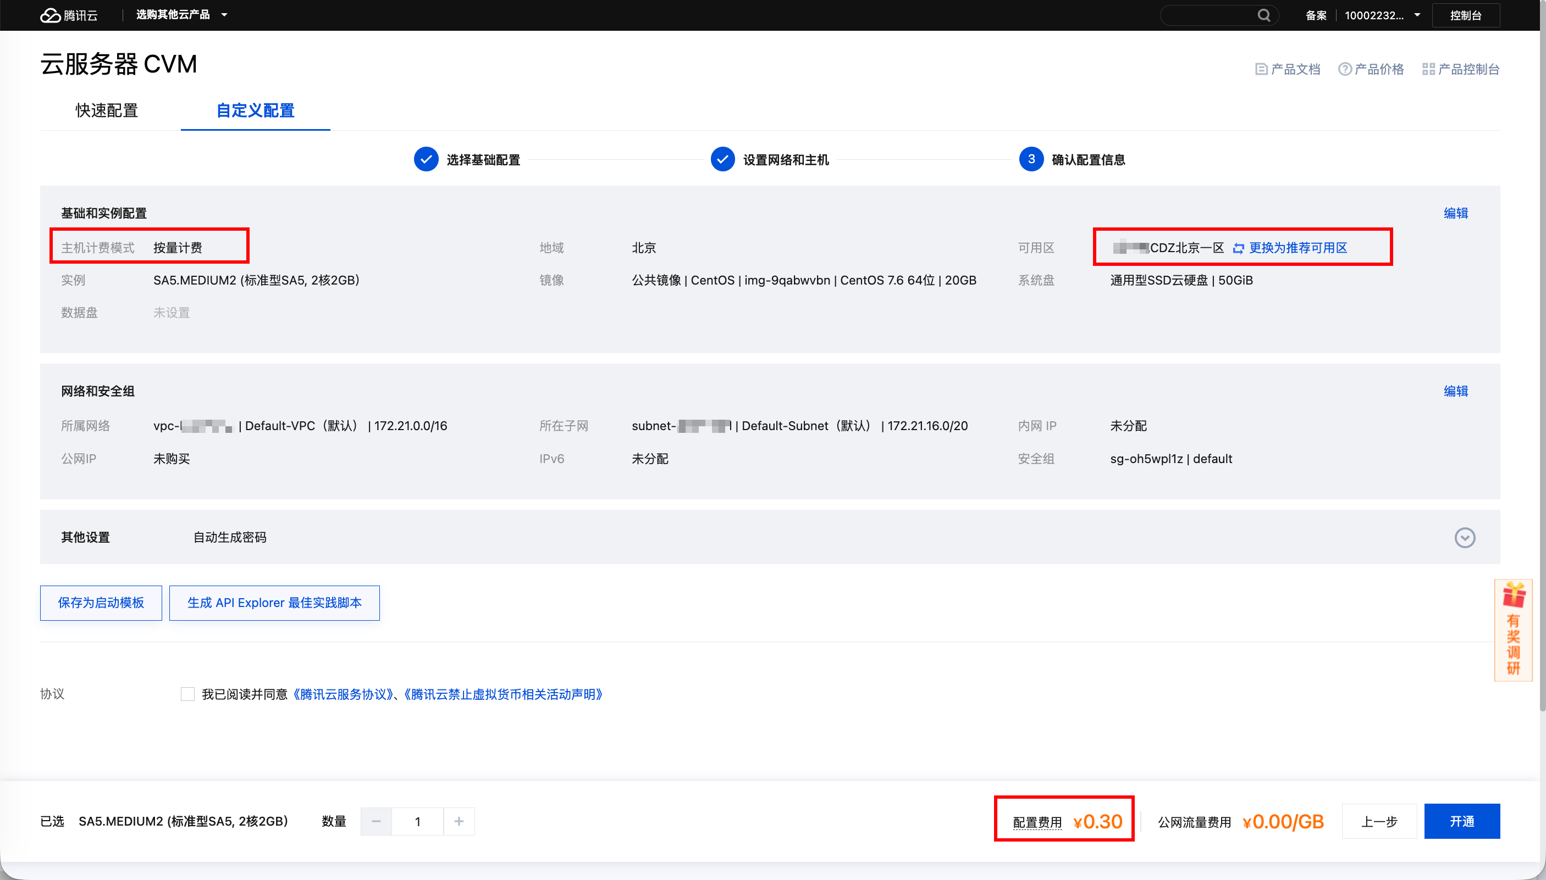Select the 自定义配置 tab
1546x880 pixels.
click(255, 110)
